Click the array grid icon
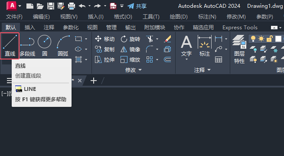284x156 pixels. (x=150, y=59)
